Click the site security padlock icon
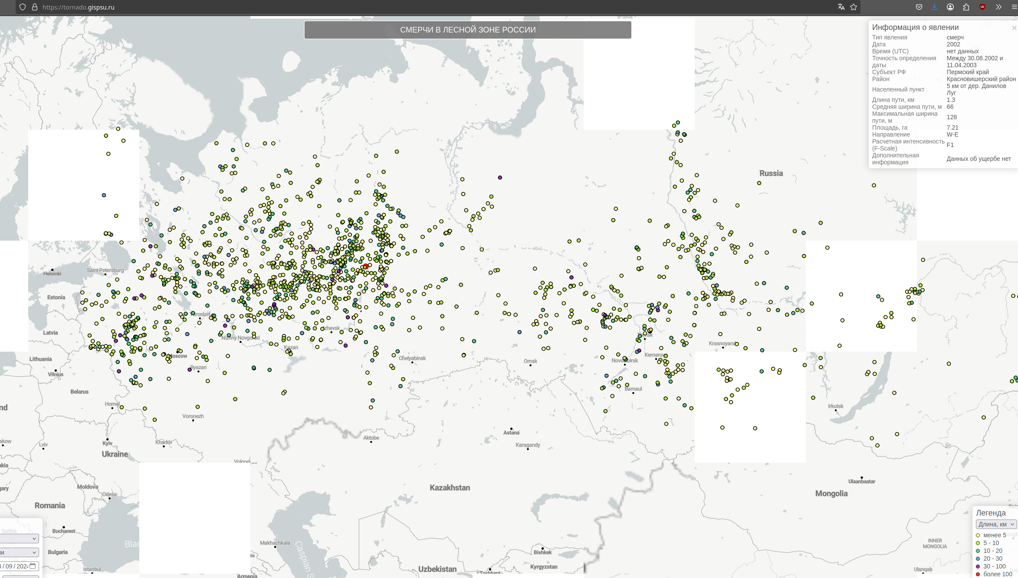 pyautogui.click(x=35, y=7)
